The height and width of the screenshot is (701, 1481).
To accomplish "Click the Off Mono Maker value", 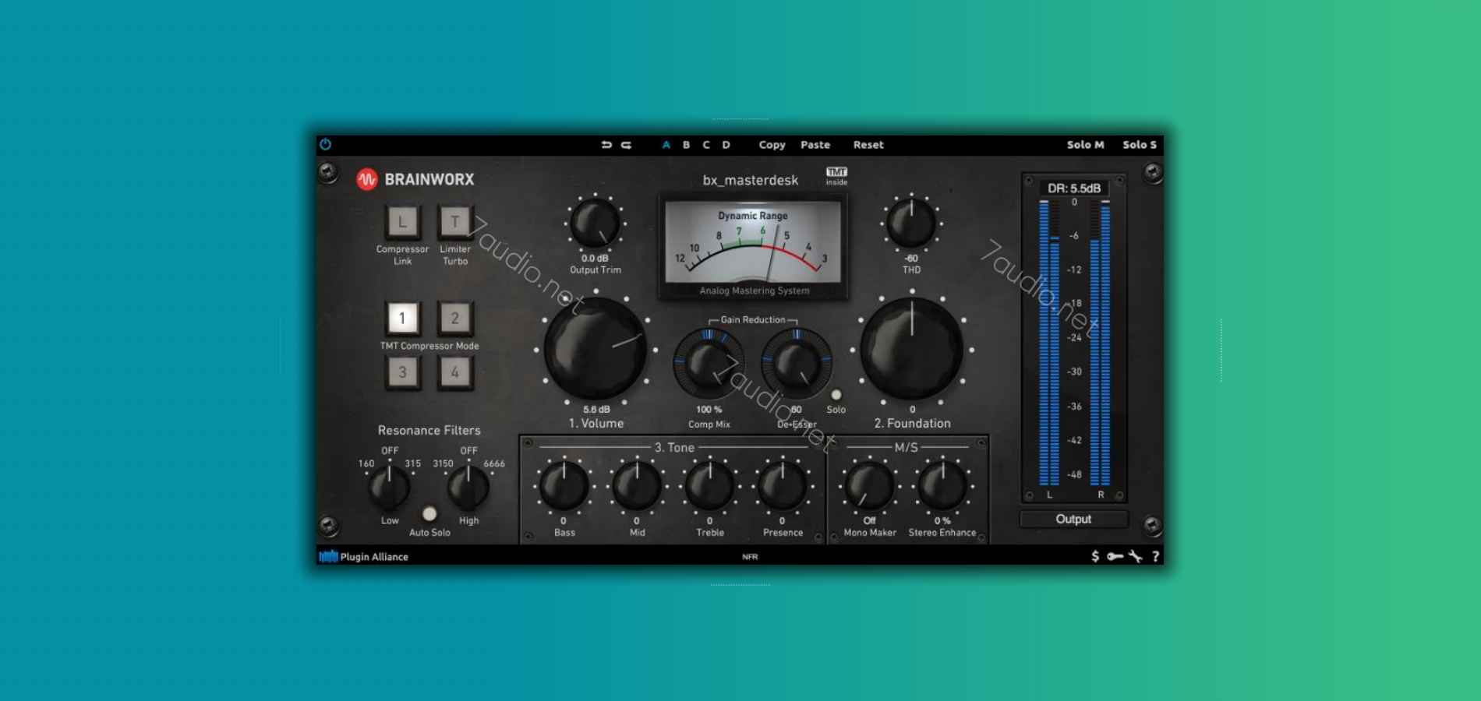I will pyautogui.click(x=869, y=520).
